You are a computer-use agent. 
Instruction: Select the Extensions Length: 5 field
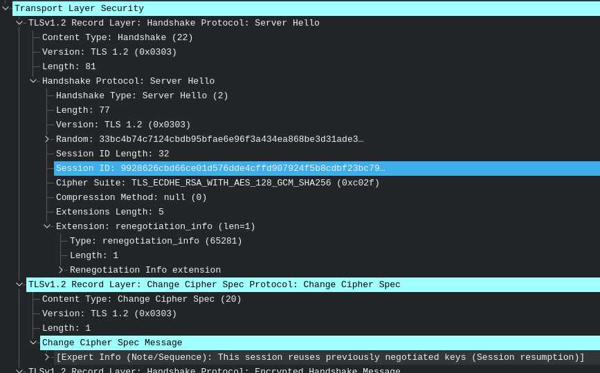coord(109,212)
